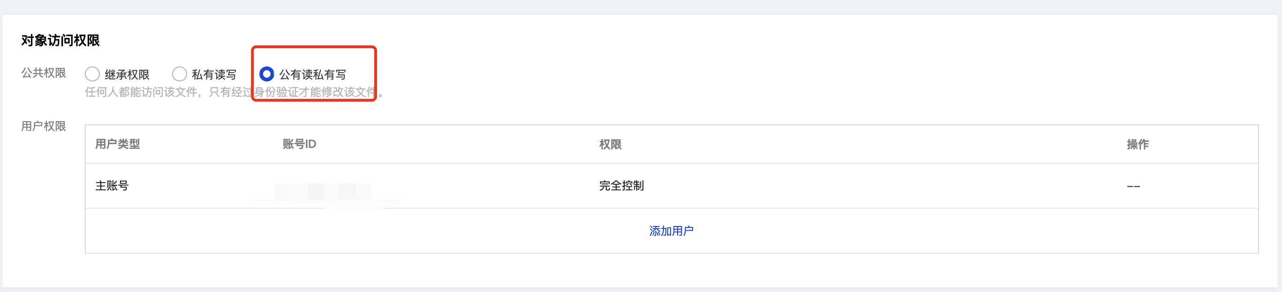Click the 操作 column header
Image resolution: width=1282 pixels, height=292 pixels.
pyautogui.click(x=1138, y=144)
